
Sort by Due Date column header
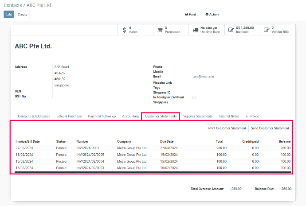pos(167,141)
